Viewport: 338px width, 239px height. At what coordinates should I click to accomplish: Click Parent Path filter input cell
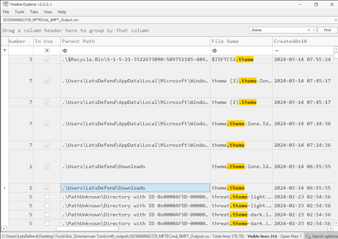135,50
